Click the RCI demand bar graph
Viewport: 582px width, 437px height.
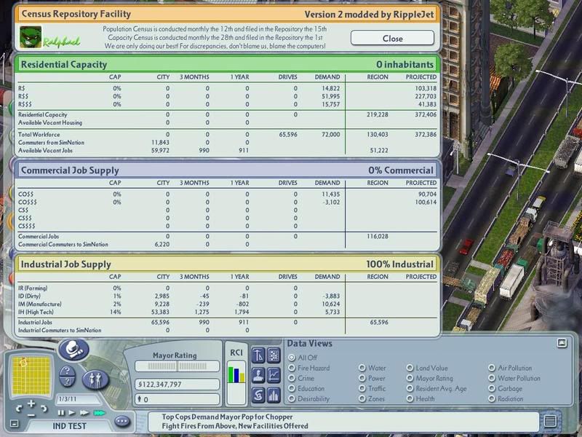[236, 383]
